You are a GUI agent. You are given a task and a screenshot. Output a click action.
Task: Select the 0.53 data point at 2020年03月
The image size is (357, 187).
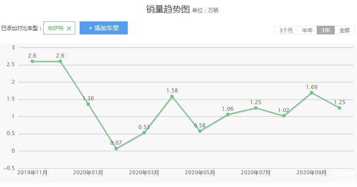[144, 133]
